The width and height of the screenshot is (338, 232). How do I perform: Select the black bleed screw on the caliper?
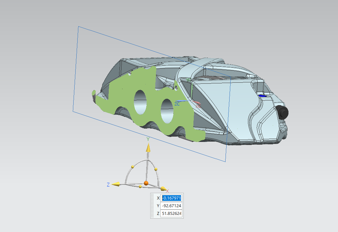282,112
